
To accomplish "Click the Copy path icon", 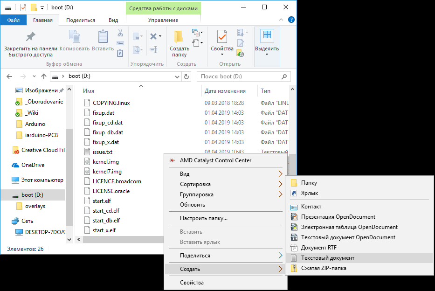I will pos(120,43).
